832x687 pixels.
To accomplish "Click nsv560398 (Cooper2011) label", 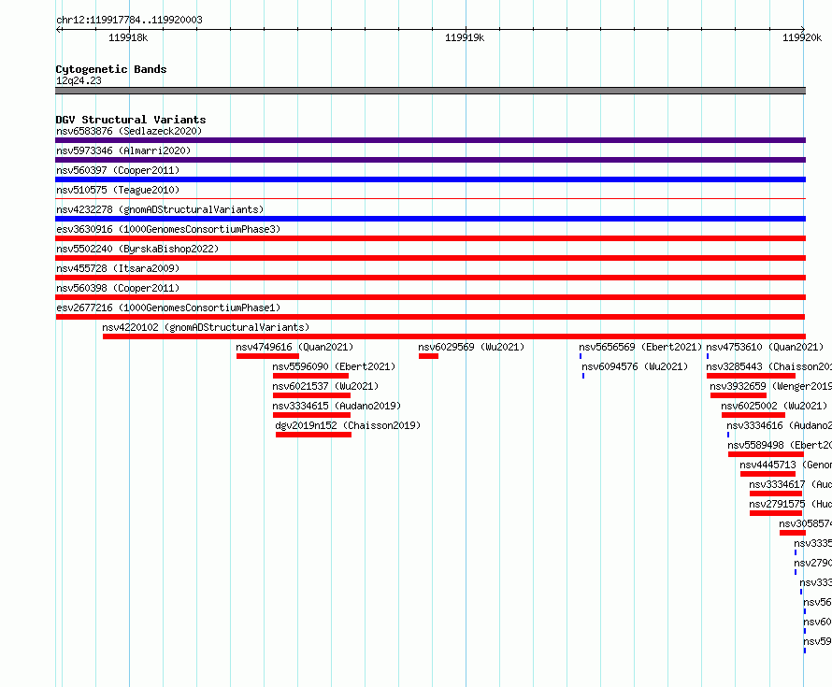I will click(x=118, y=288).
